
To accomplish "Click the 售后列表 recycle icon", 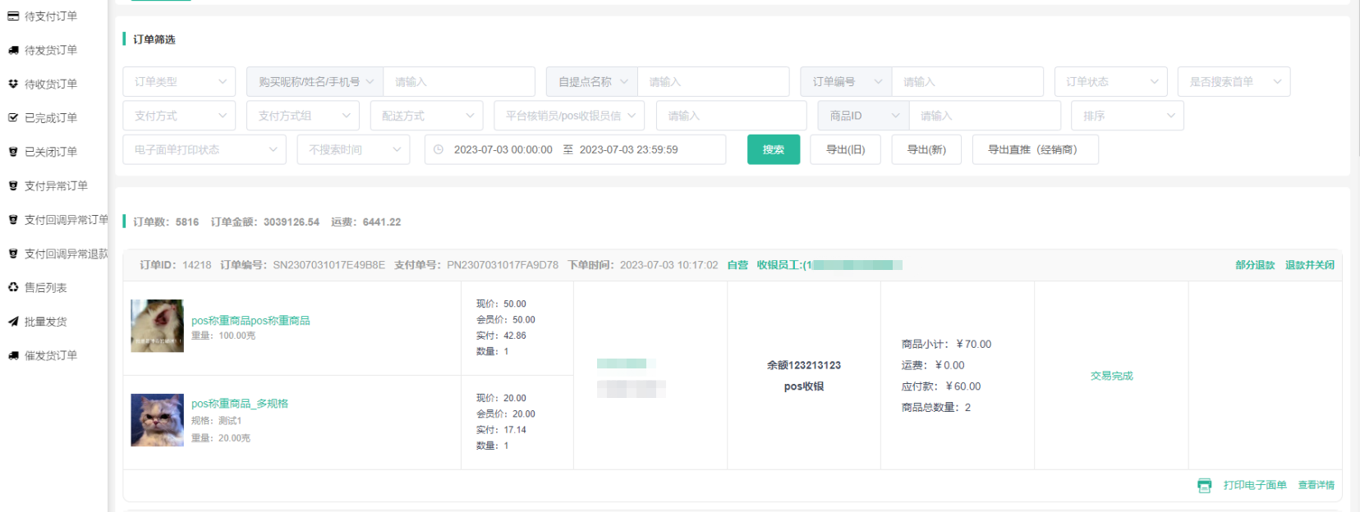I will (x=13, y=287).
